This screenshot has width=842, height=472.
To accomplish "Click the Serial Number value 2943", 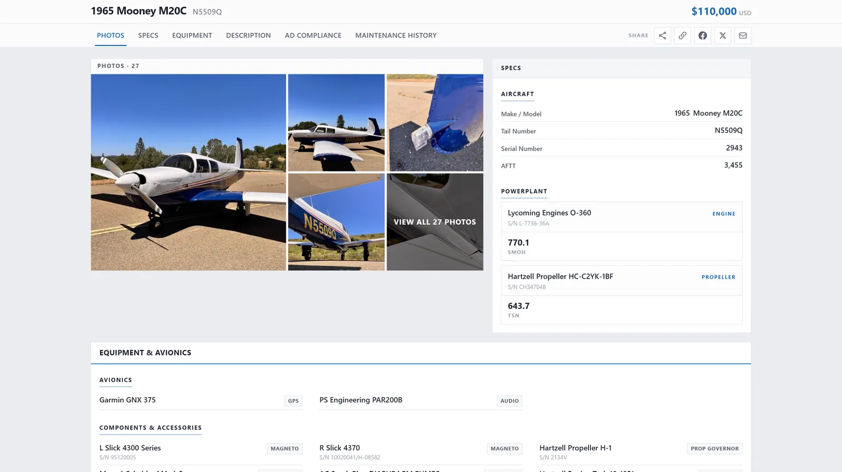I will [734, 148].
